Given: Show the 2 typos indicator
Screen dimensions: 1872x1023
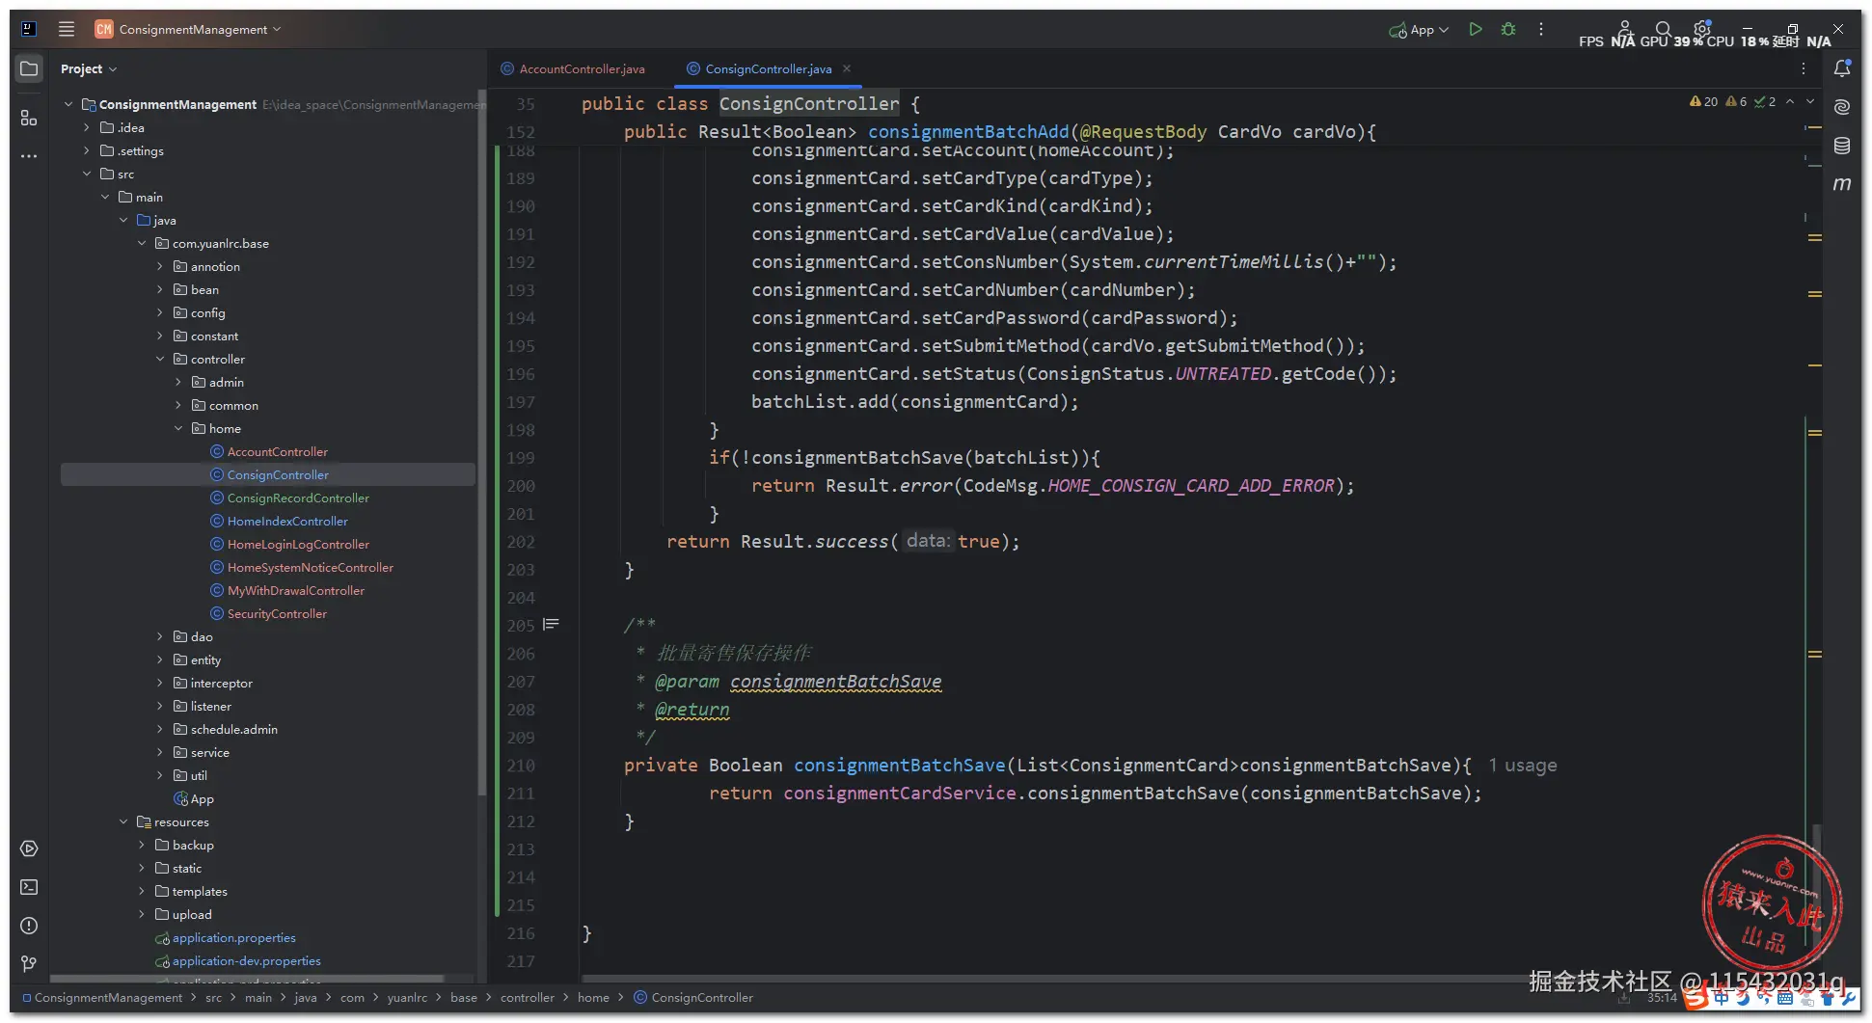Looking at the screenshot, I should pos(1765,101).
